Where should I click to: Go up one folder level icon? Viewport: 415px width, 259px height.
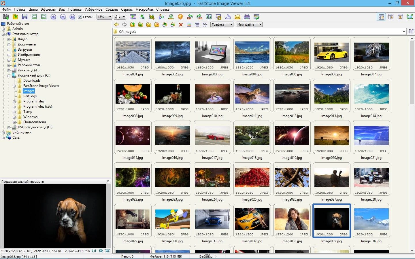[x=133, y=24]
